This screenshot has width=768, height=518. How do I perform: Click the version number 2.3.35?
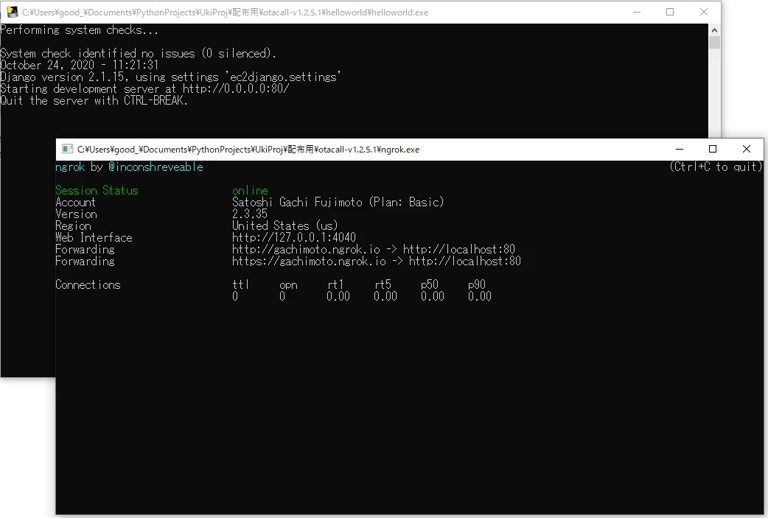(x=250, y=214)
